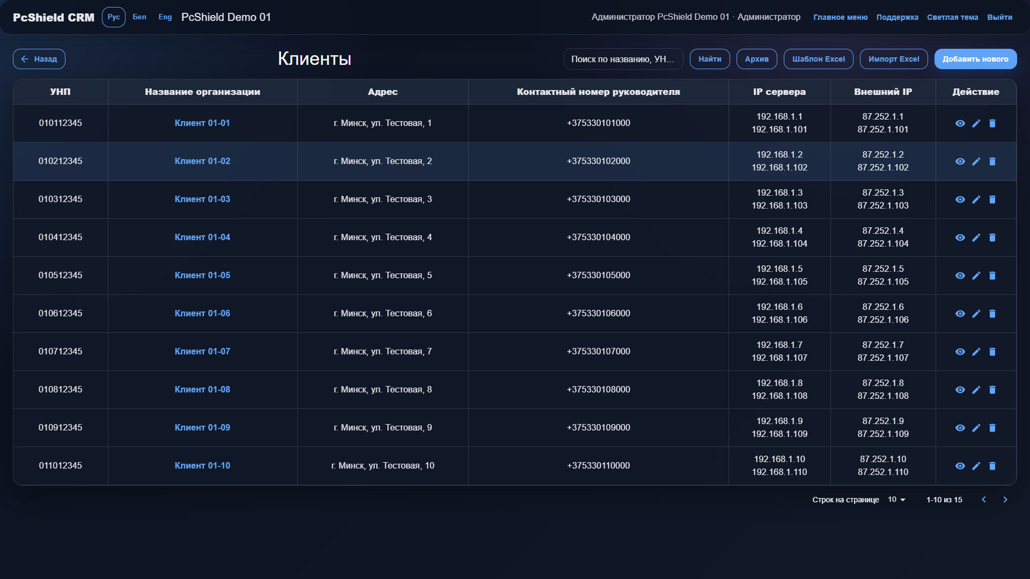View details of Клиент 01-04
The width and height of the screenshot is (1030, 579).
pos(960,237)
